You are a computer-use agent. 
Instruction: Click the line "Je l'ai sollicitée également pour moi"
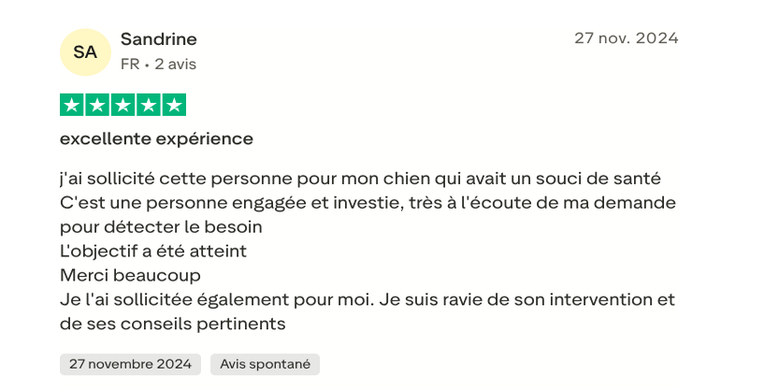point(367,299)
